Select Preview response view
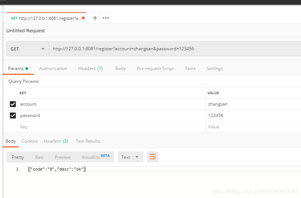301x198 pixels. (62, 157)
